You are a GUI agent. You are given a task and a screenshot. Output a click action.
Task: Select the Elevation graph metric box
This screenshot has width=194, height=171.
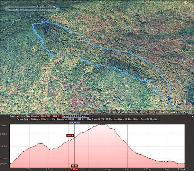[x=46, y=116]
